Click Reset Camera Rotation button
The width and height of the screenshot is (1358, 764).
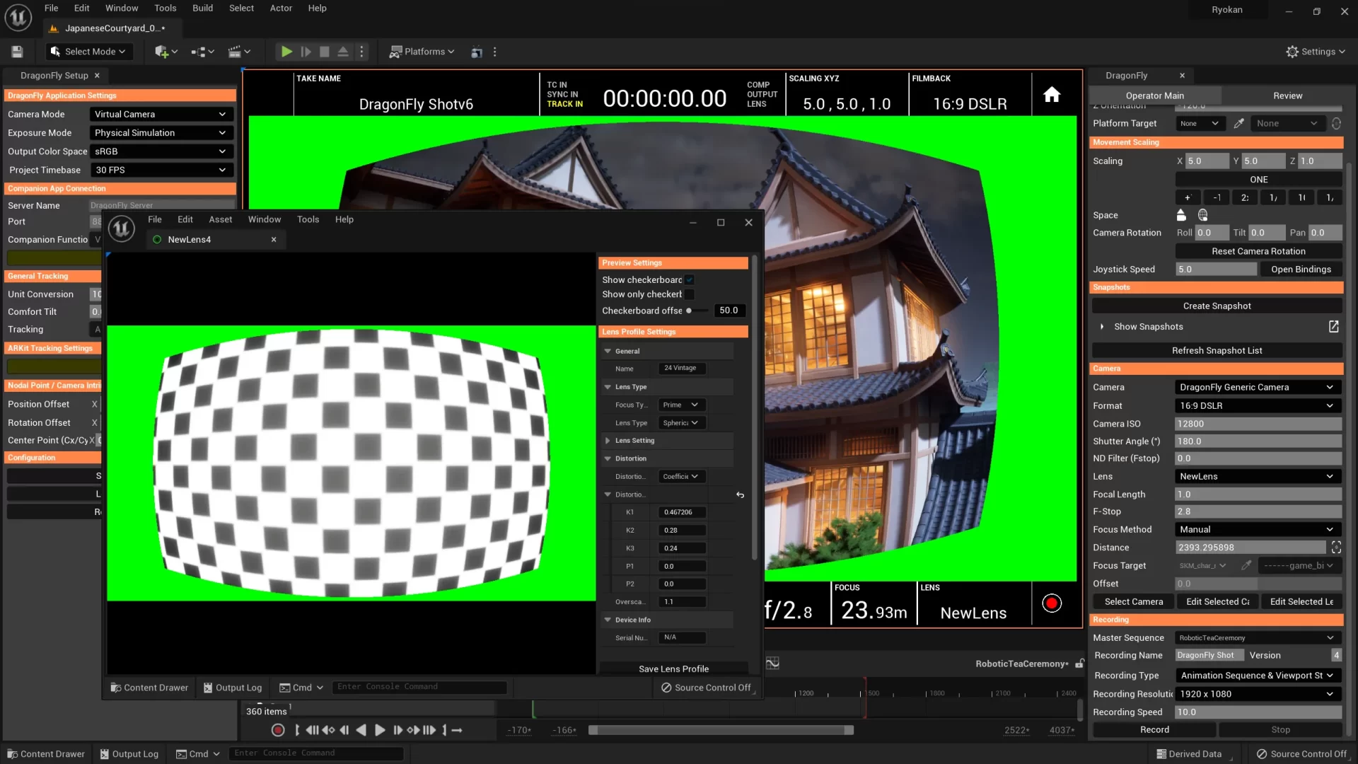(x=1258, y=251)
